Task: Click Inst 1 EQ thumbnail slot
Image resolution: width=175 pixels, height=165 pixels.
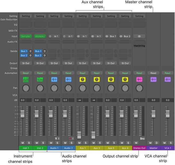Action: (26, 24)
